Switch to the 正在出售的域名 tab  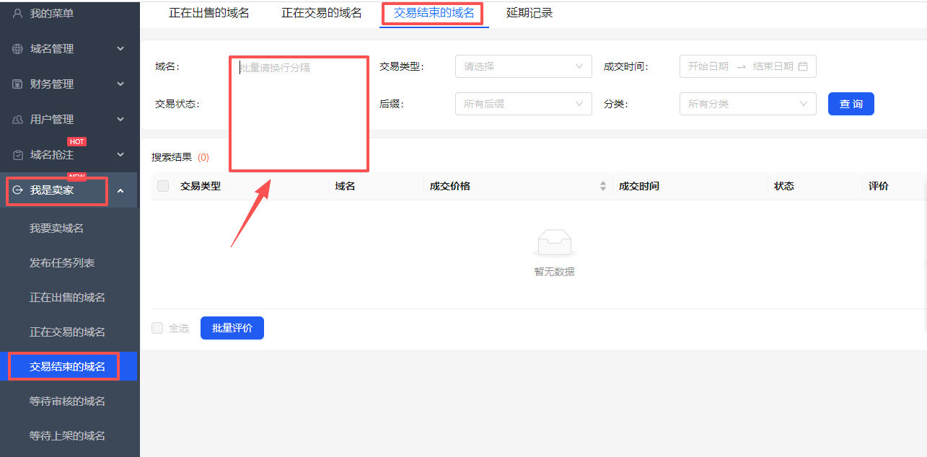pos(209,13)
